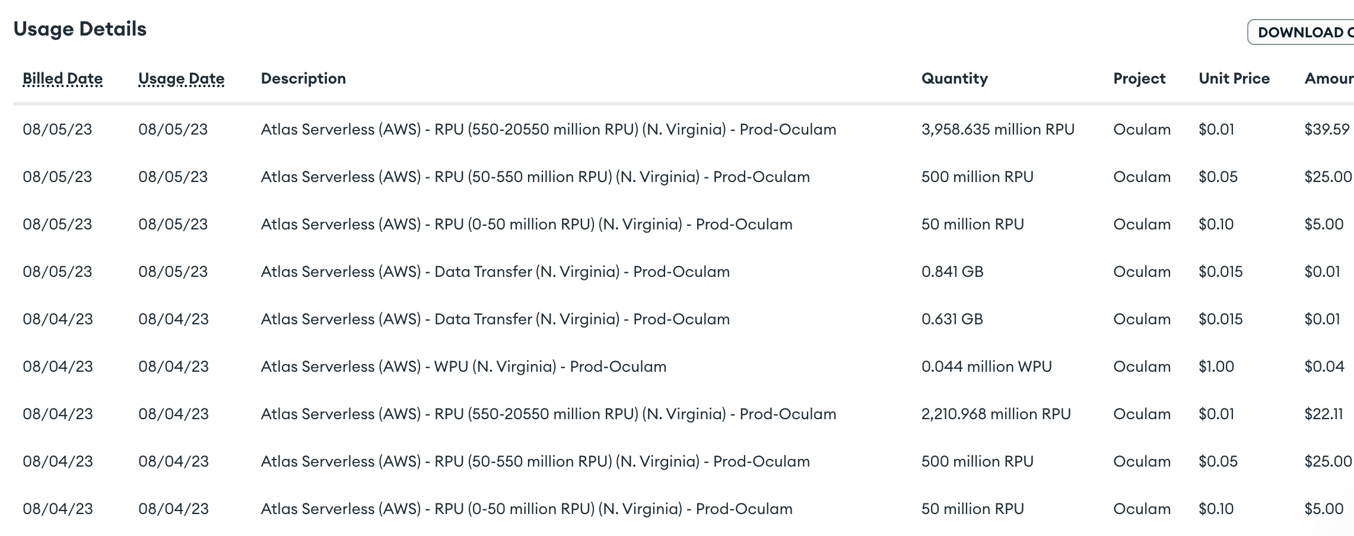Select the 3,958.635 million RPU quantity cell
Screen dimensions: 1354x536
(x=997, y=129)
